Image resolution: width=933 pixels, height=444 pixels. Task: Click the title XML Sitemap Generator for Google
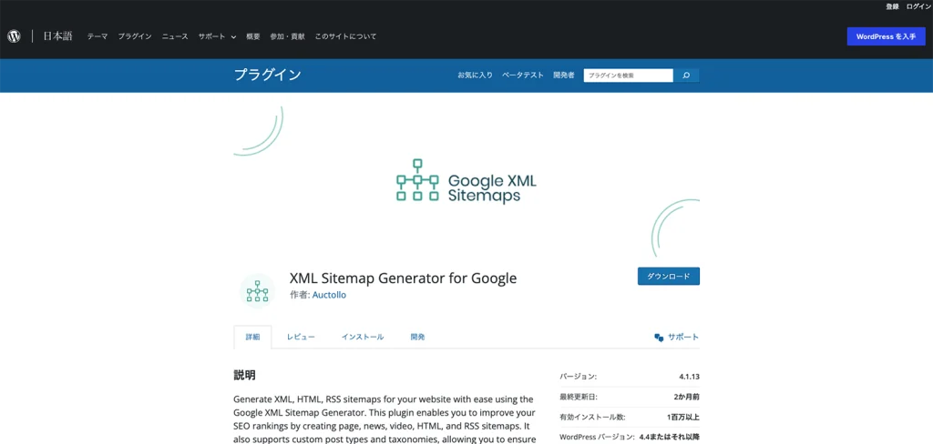click(x=404, y=278)
